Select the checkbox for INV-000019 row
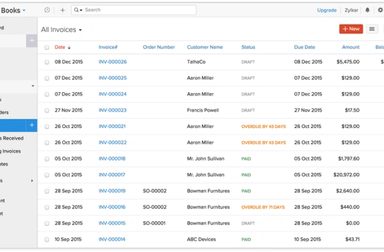 point(47,191)
